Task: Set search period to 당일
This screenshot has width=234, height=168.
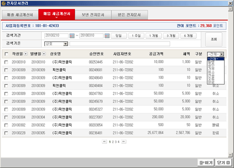Action: click(x=119, y=36)
